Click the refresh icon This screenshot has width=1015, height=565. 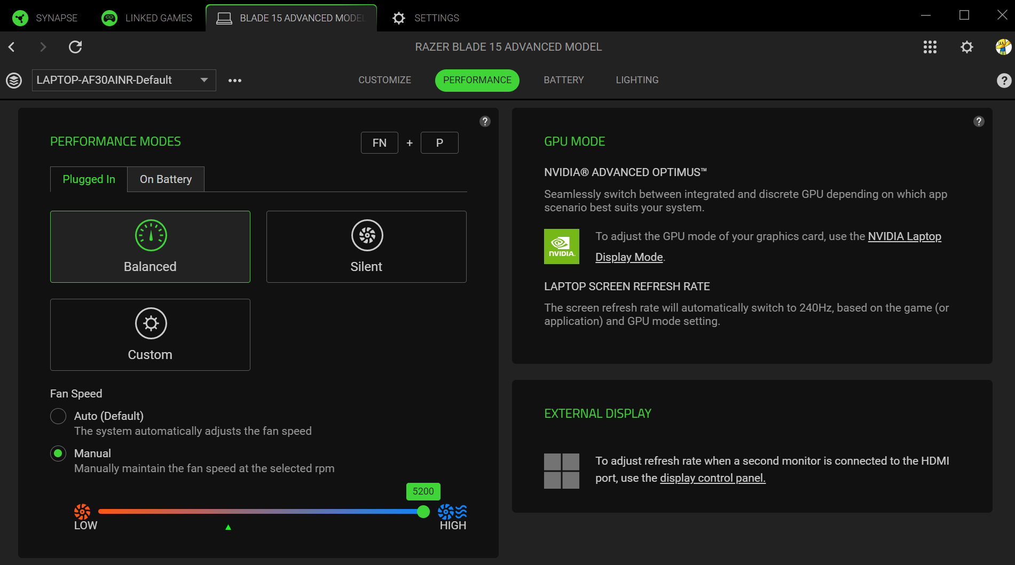pos(75,47)
